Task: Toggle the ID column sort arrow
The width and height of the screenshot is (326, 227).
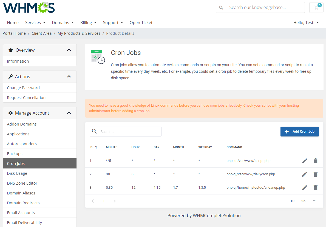Action: click(97, 147)
